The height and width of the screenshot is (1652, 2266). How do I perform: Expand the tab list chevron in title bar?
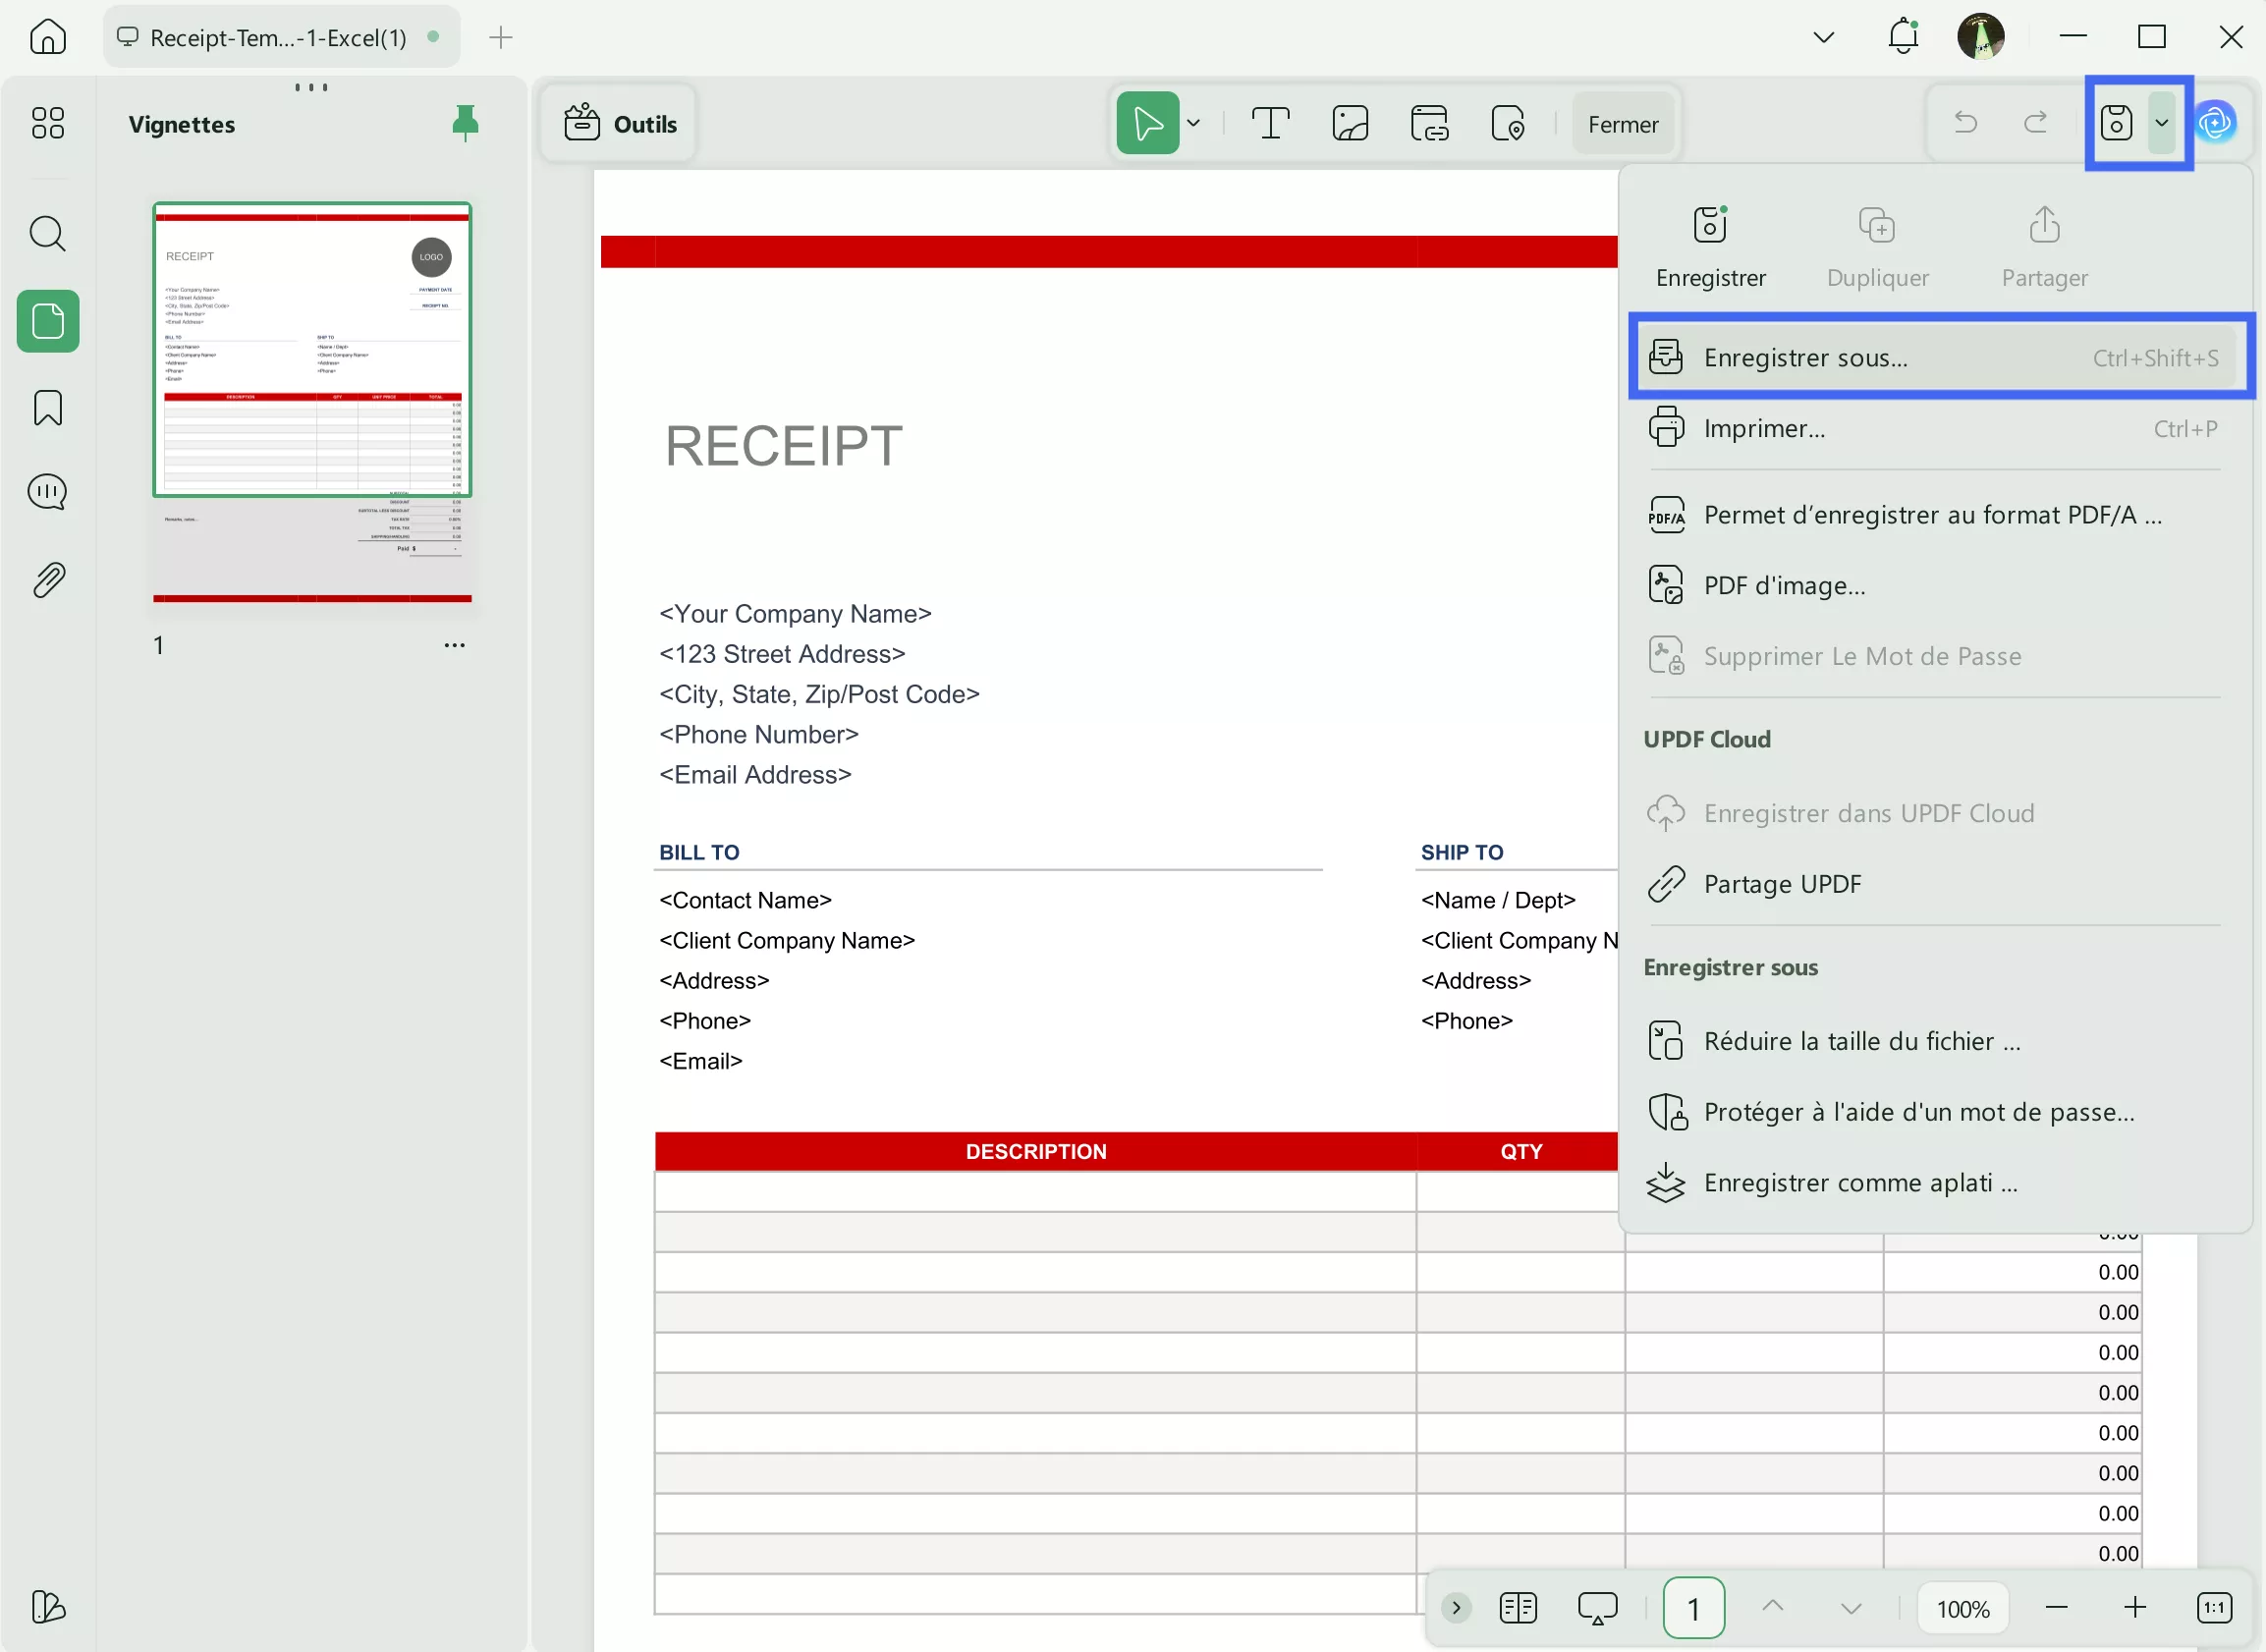pyautogui.click(x=1823, y=38)
